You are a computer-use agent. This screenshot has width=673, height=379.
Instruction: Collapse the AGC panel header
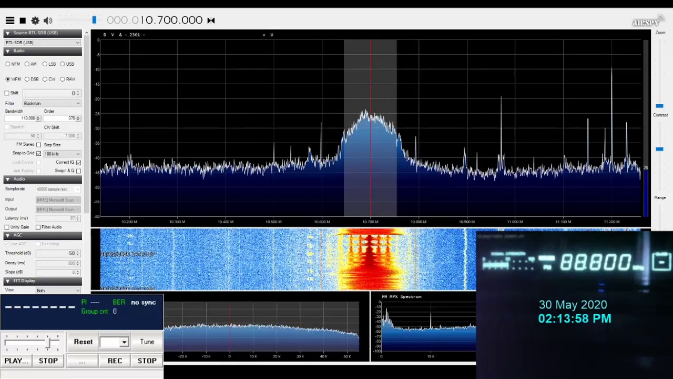coord(43,235)
